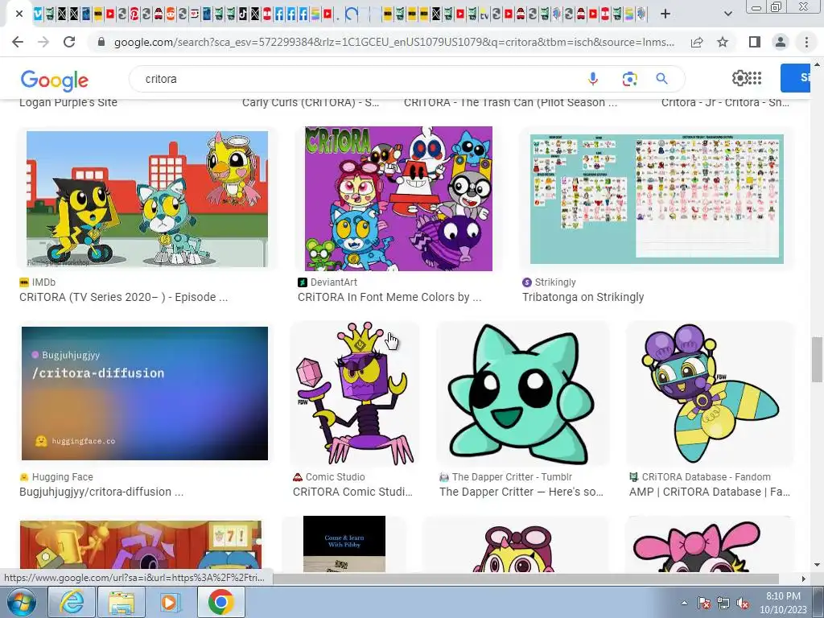Image resolution: width=824 pixels, height=618 pixels.
Task: Show hidden system tray icons arrow
Action: 684,603
